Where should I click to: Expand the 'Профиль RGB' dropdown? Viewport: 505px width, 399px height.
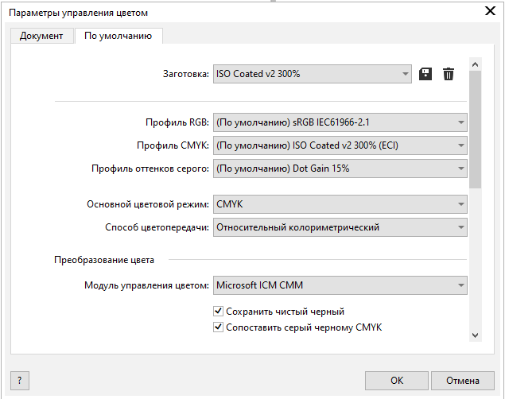(x=340, y=122)
